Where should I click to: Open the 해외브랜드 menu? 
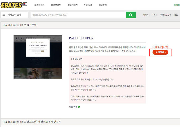point(39,5)
